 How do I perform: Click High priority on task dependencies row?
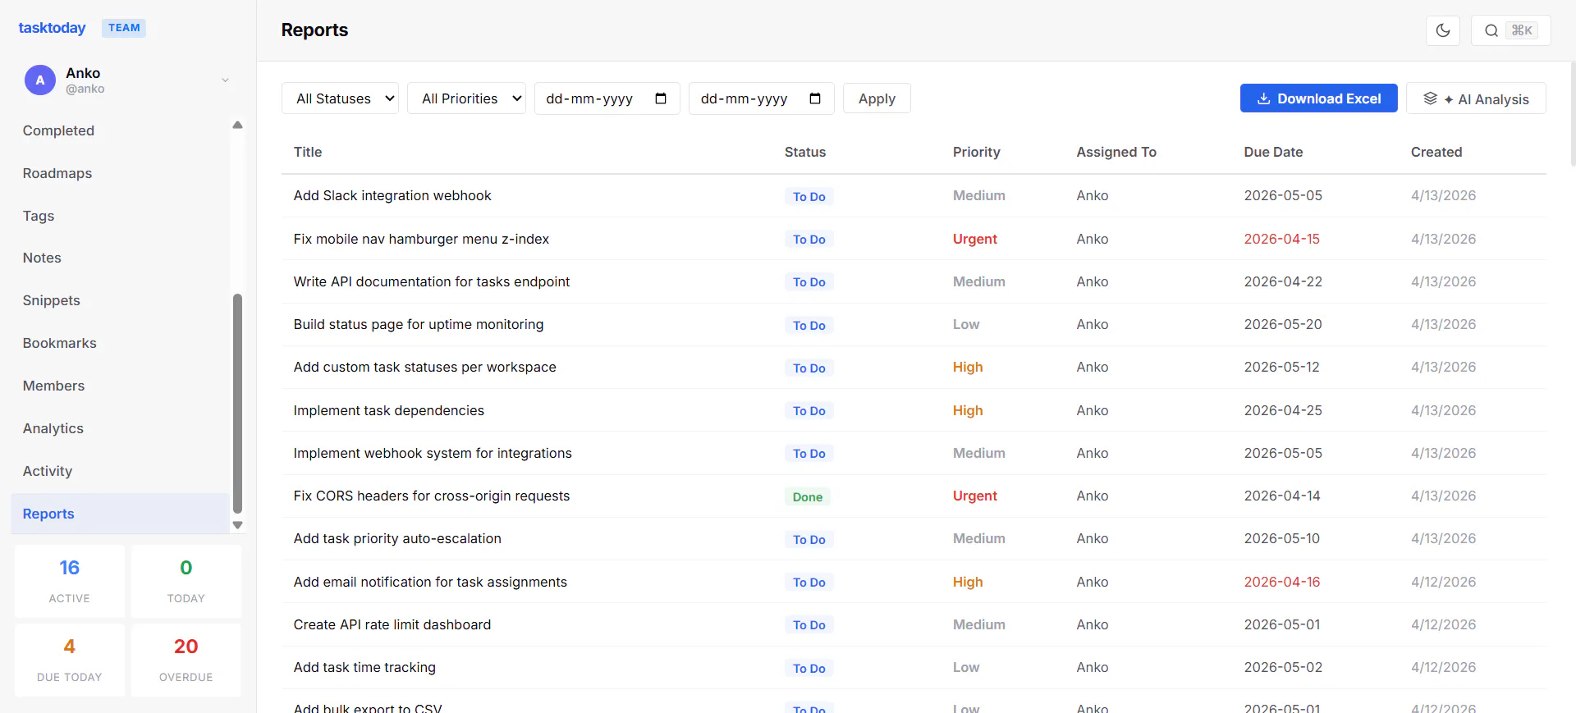[968, 410]
